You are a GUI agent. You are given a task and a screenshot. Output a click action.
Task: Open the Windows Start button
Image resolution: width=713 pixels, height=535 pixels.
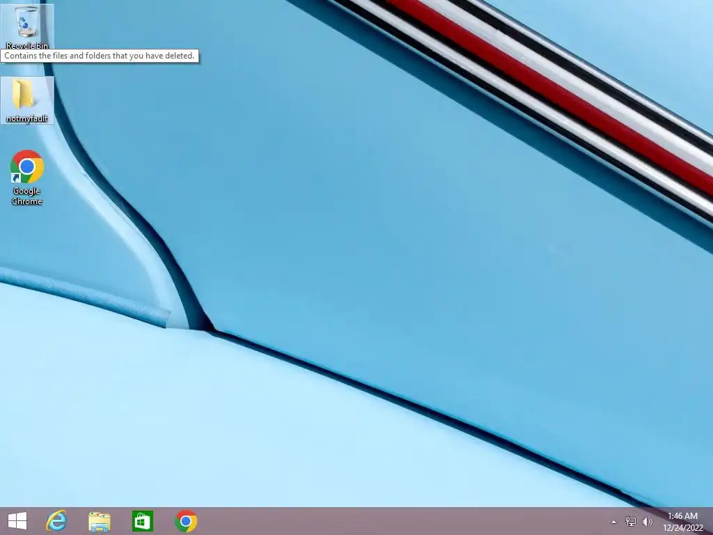[17, 521]
